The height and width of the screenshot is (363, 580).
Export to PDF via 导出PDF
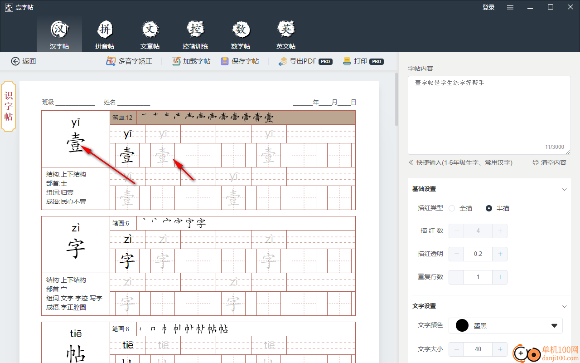click(x=305, y=61)
